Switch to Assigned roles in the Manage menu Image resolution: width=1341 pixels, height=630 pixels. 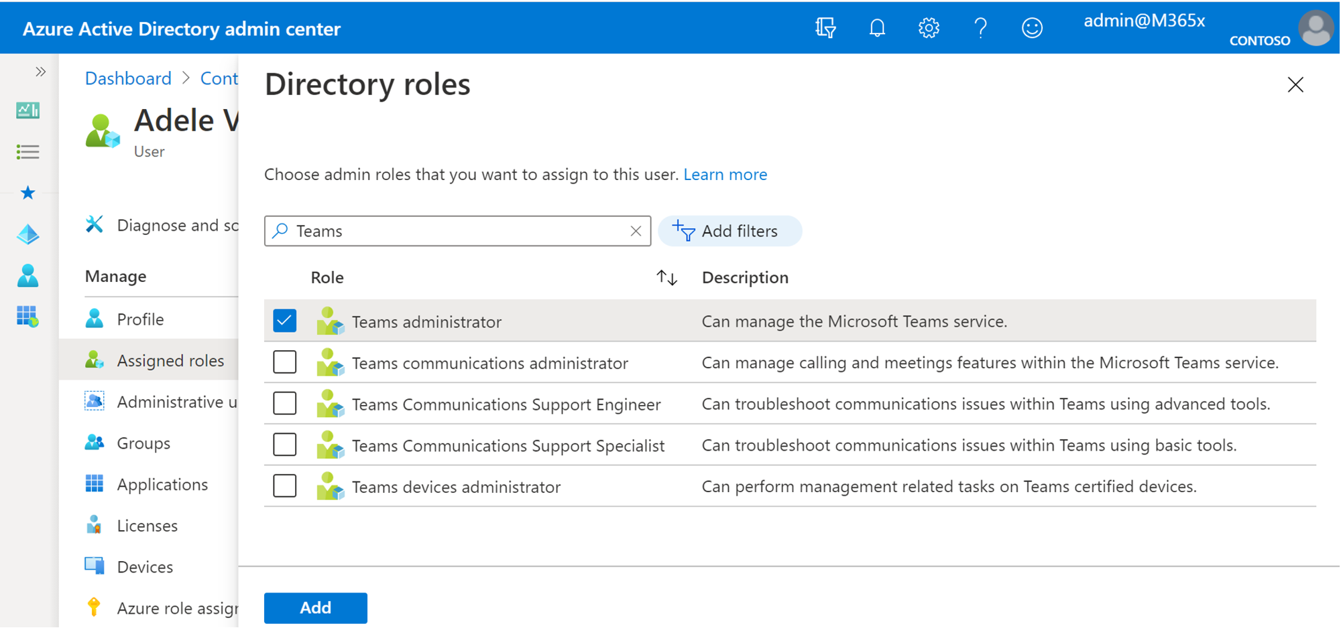pos(170,360)
